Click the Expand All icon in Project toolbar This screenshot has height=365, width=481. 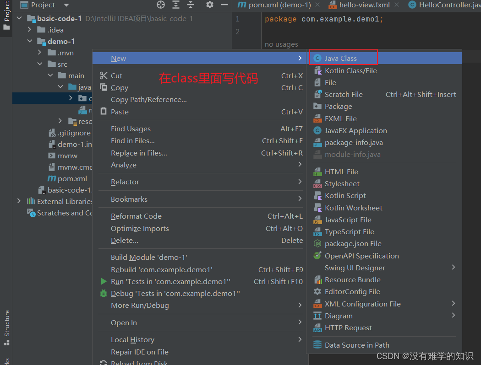click(176, 5)
